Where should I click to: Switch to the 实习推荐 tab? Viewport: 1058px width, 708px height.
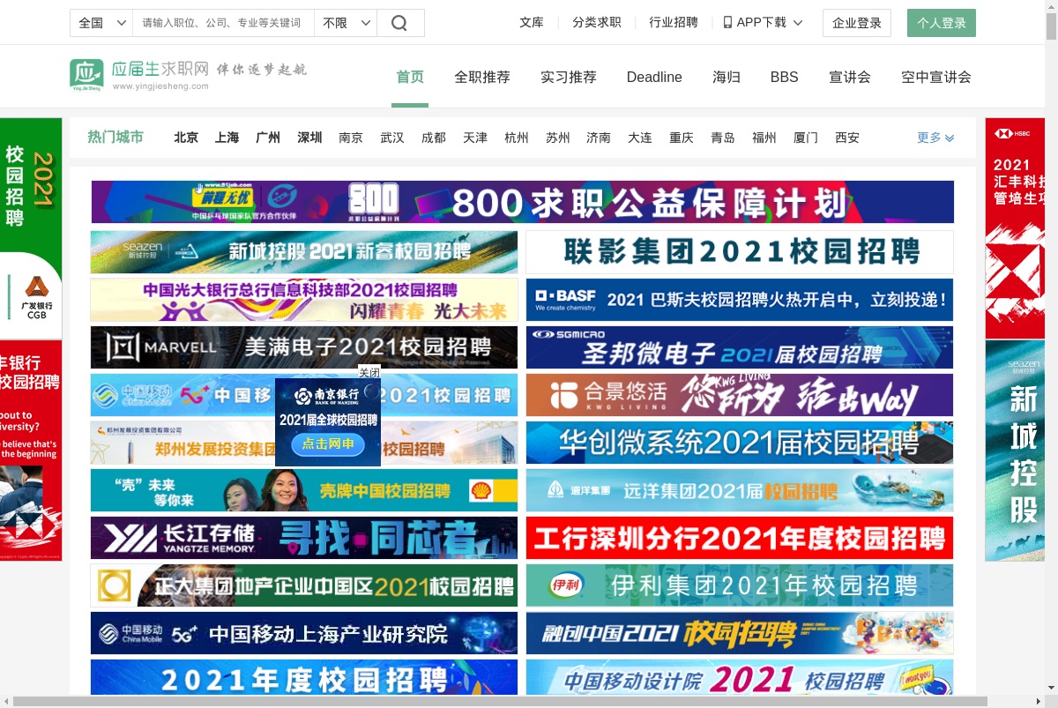(x=569, y=77)
